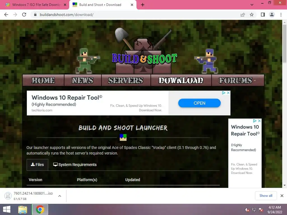Viewport: 287px width, 215px height.
Task: Bookmark this page with the star
Action: click(x=252, y=15)
